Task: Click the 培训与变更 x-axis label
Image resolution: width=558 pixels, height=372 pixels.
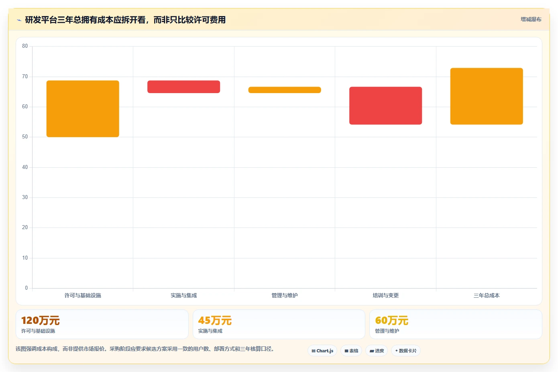Action: point(385,295)
